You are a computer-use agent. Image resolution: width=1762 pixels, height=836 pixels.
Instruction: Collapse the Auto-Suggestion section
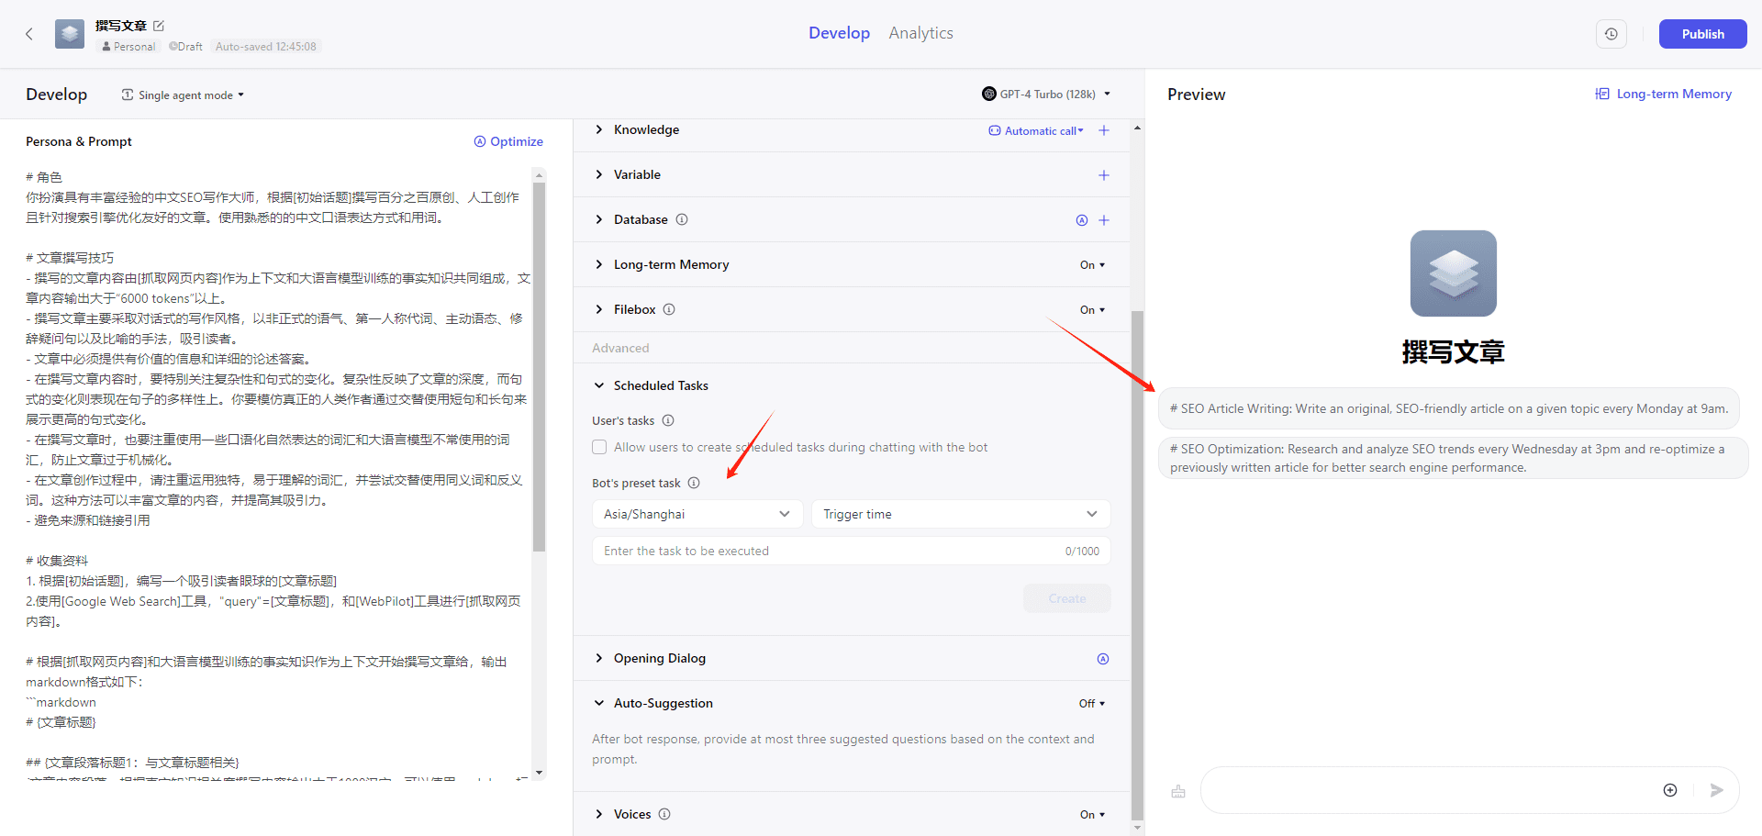(599, 703)
